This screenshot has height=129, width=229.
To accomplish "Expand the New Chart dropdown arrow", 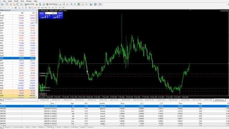I will [x=4, y=4].
